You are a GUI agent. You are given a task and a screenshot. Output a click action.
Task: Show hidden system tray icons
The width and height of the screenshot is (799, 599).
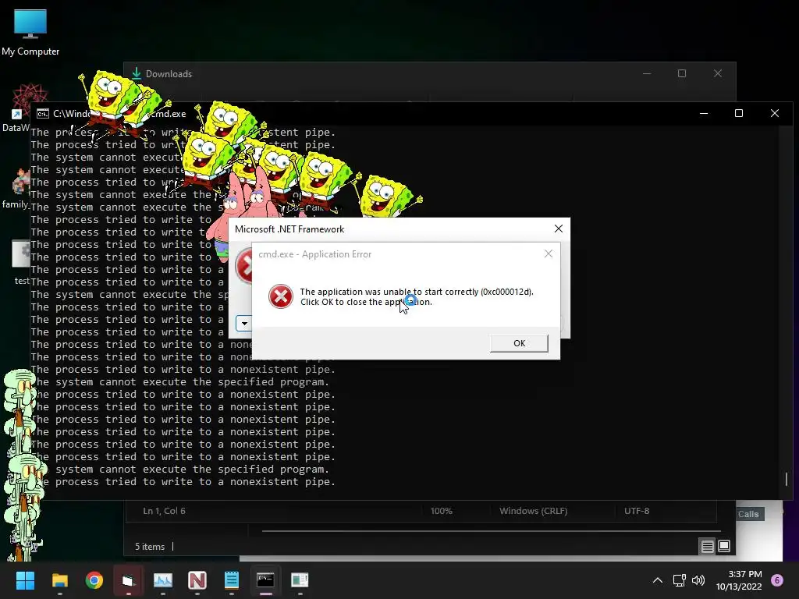(657, 580)
